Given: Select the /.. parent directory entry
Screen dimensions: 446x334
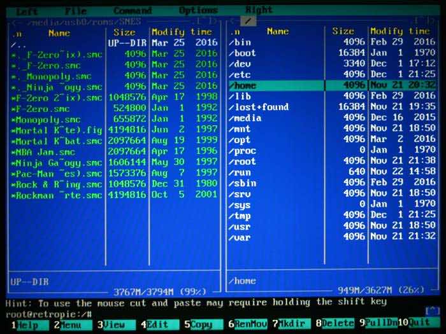Looking at the screenshot, I should 114,43.
